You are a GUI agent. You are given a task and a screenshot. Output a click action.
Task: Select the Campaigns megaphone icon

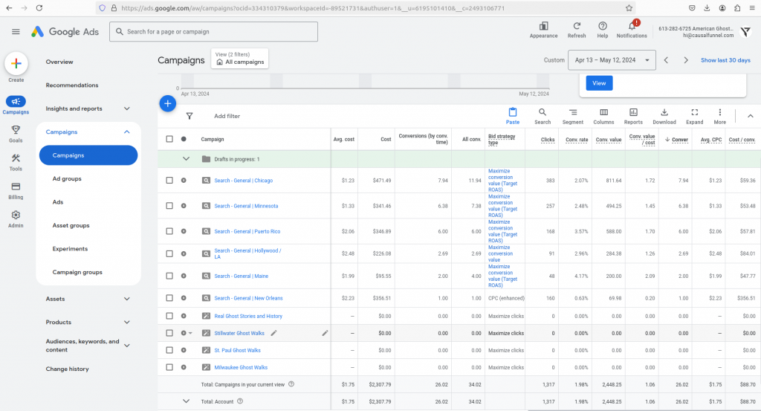pyautogui.click(x=16, y=101)
